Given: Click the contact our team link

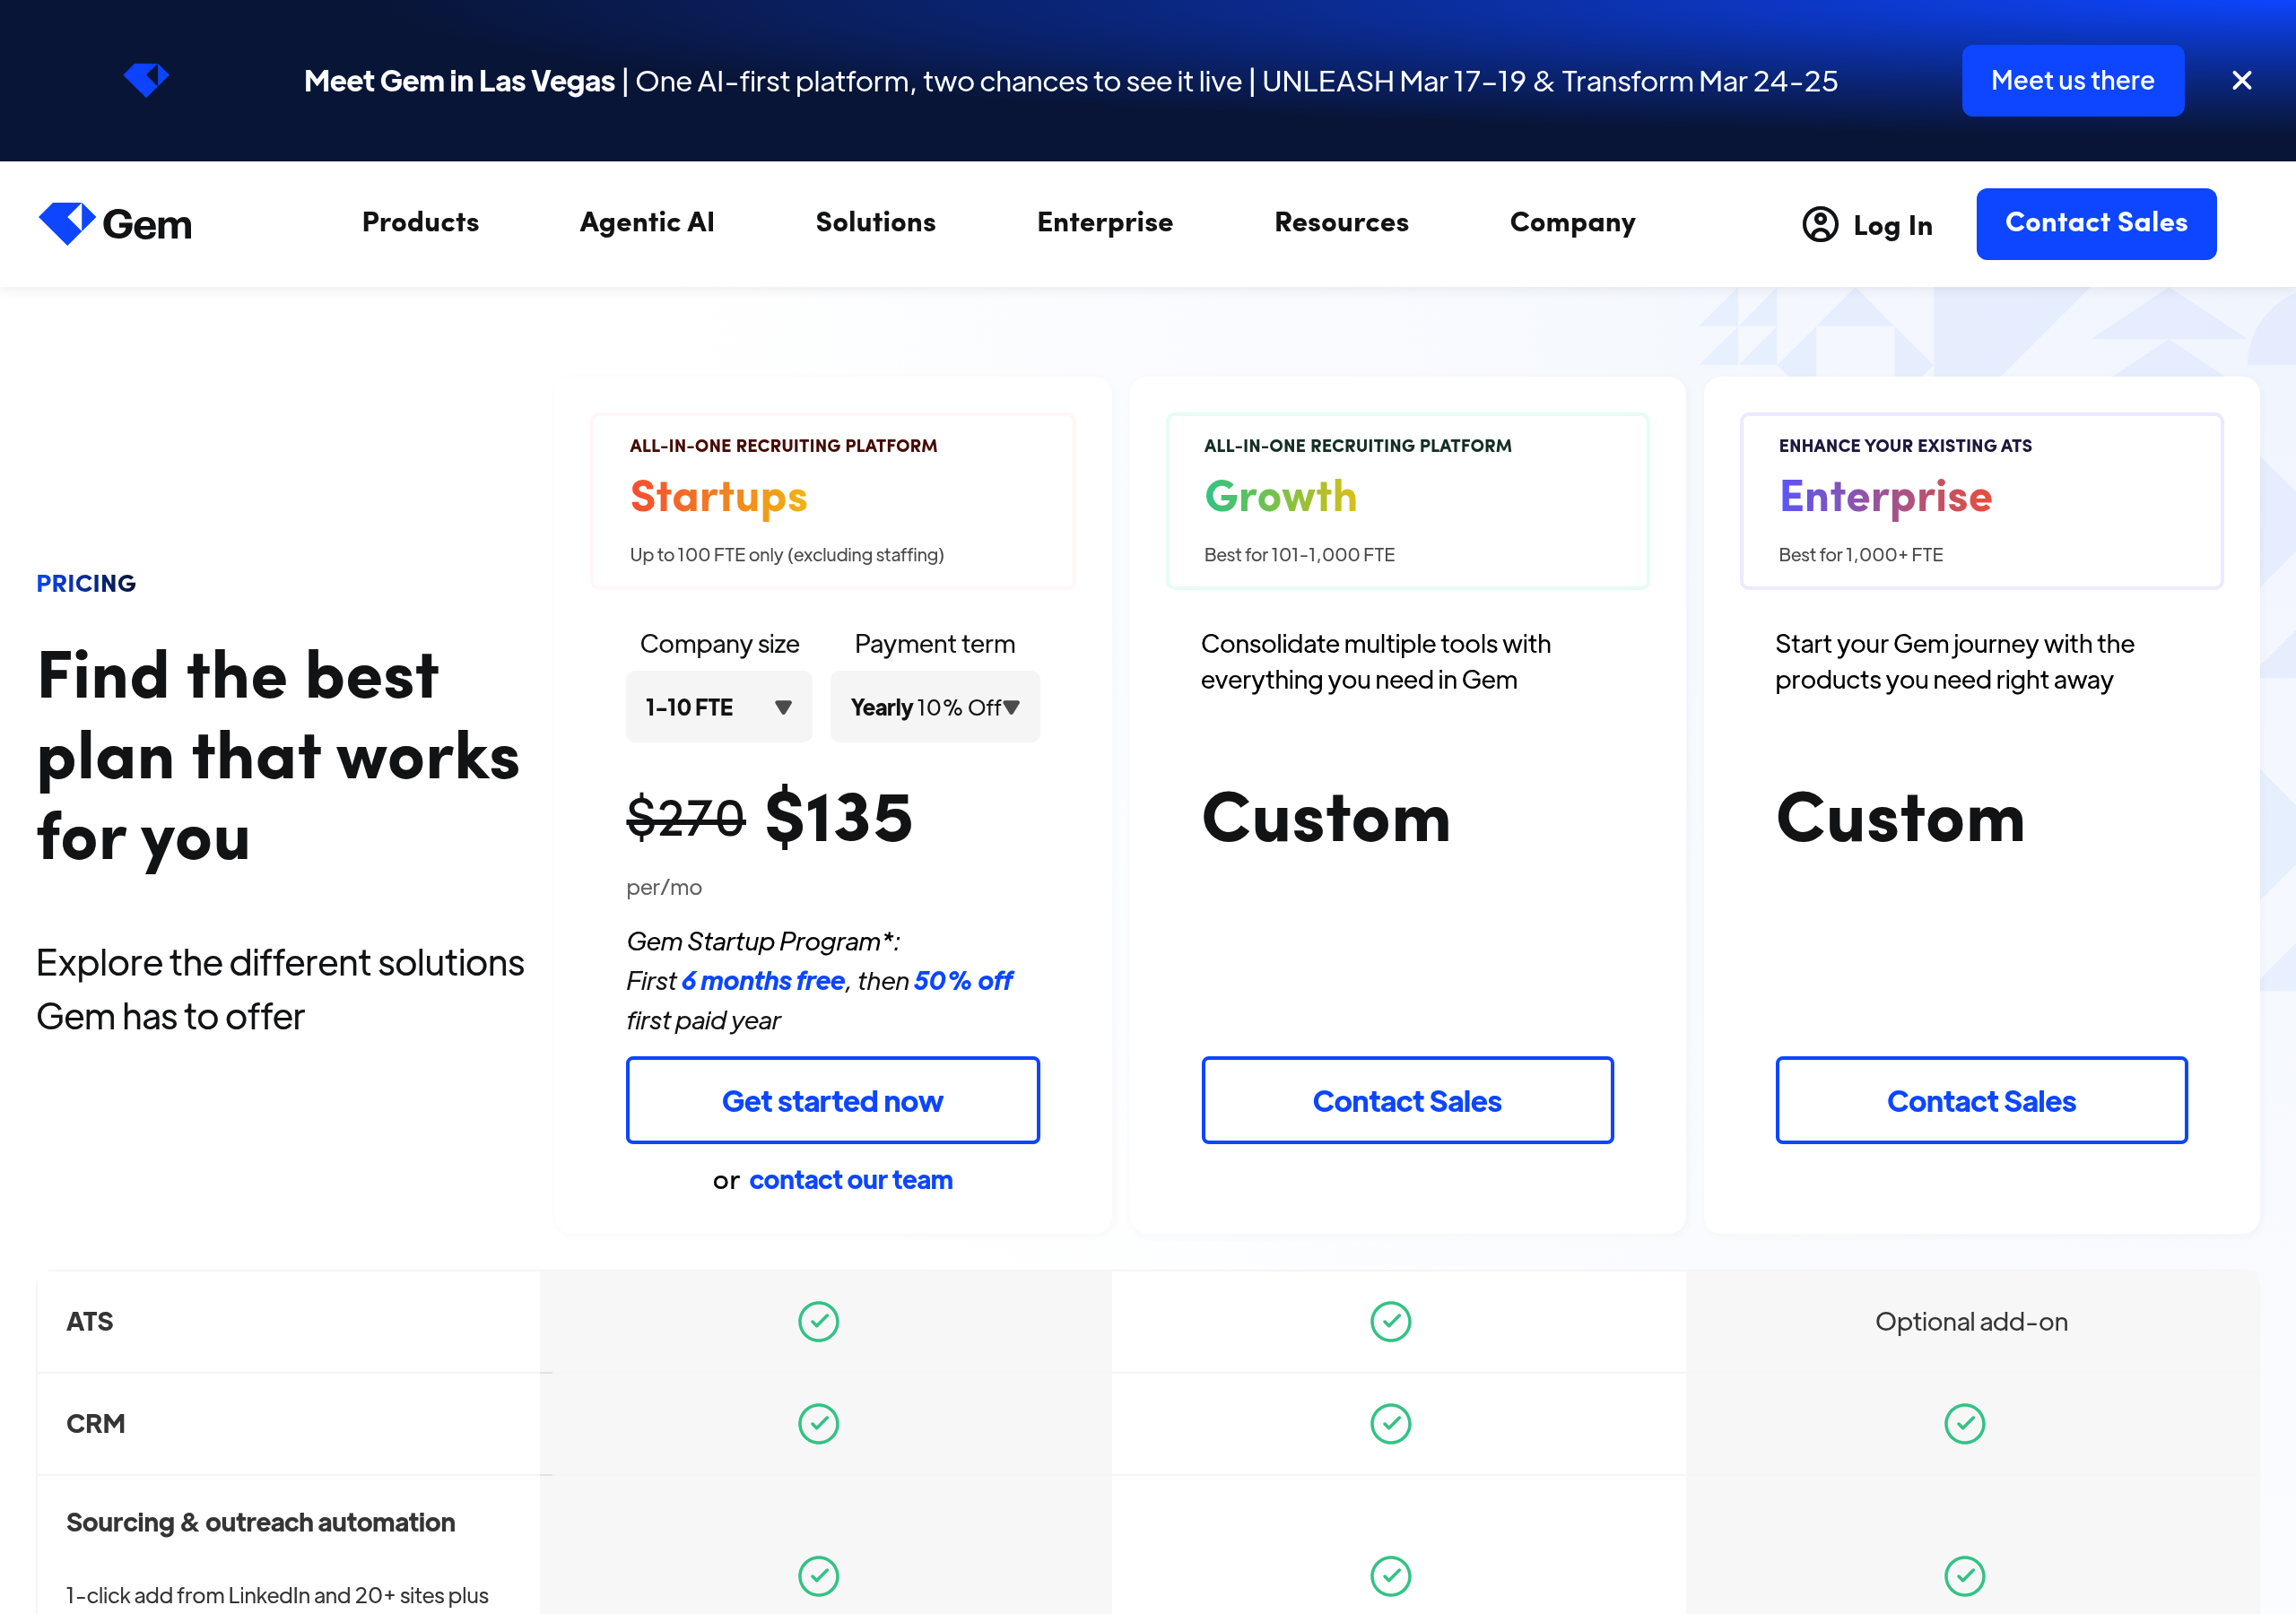Looking at the screenshot, I should 850,1180.
